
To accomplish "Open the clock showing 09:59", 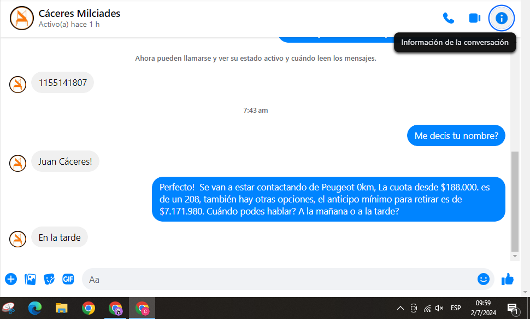I will coord(484,308).
